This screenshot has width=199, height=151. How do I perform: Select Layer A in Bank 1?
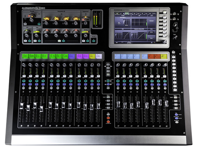pyautogui.click(x=108, y=97)
